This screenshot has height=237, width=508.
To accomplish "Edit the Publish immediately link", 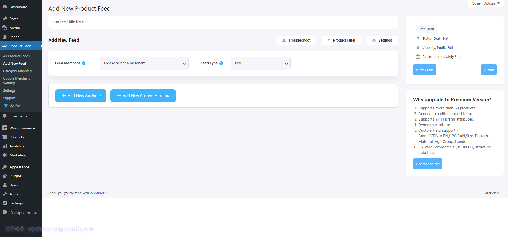I will point(458,57).
